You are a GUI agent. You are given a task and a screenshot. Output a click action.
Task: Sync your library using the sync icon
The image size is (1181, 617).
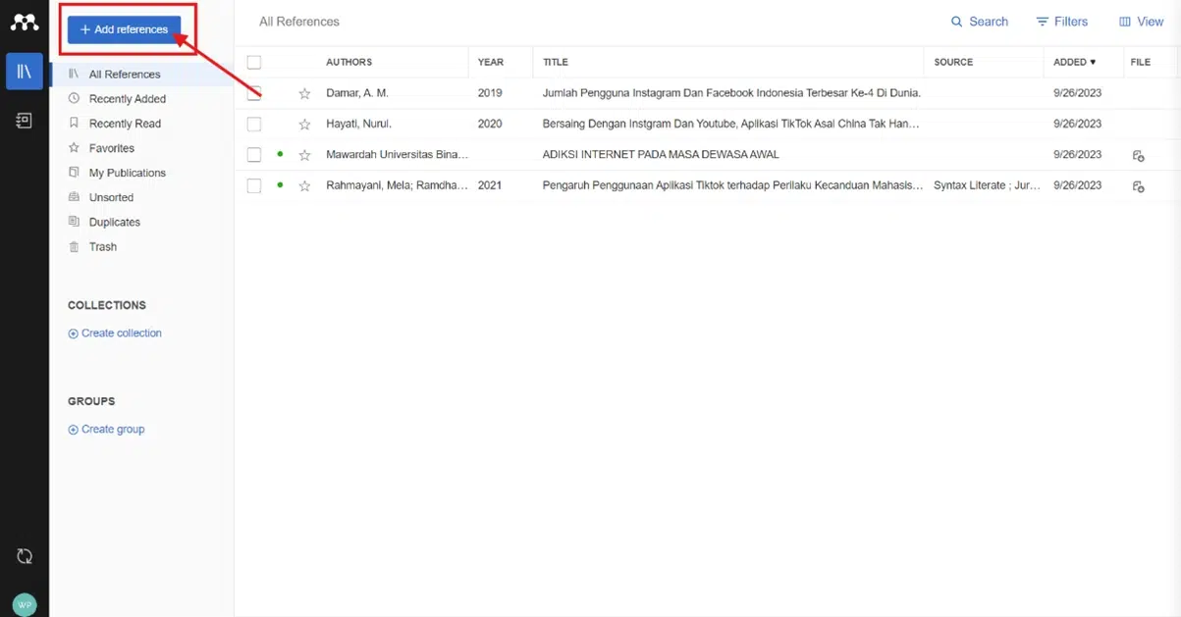coord(24,555)
